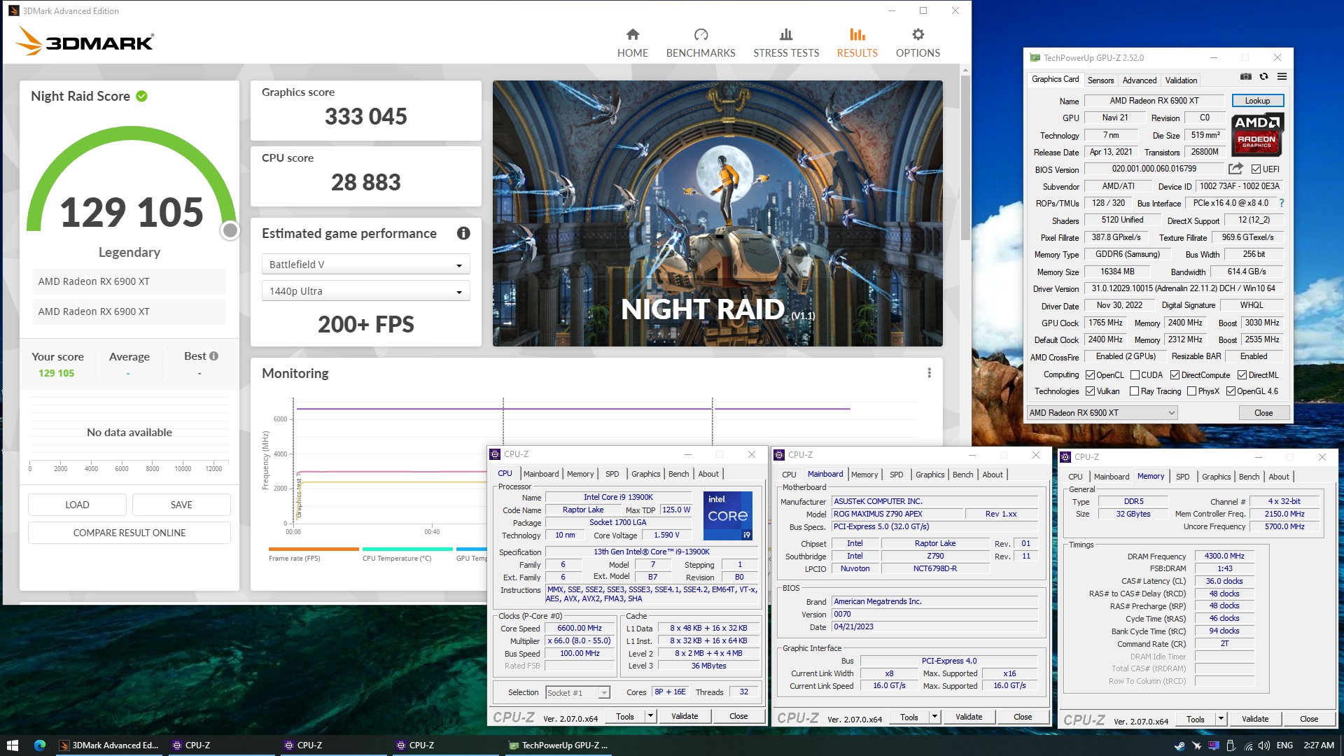Screen dimensions: 1344x756
Task: Click the GPU name field in GPU-Z
Action: pyautogui.click(x=1154, y=101)
